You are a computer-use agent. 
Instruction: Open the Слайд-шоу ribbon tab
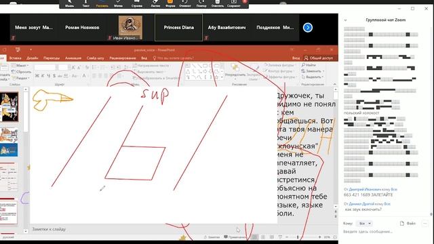click(95, 58)
